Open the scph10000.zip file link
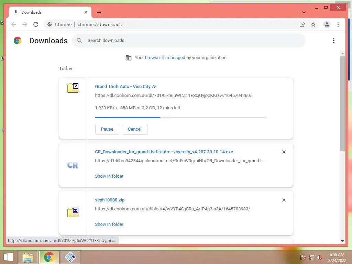The height and width of the screenshot is (264, 352). [x=110, y=200]
